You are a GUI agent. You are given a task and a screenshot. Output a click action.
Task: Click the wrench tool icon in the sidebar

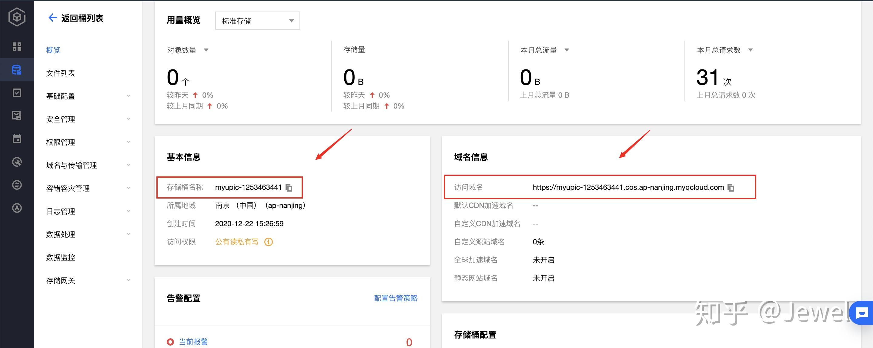click(17, 162)
